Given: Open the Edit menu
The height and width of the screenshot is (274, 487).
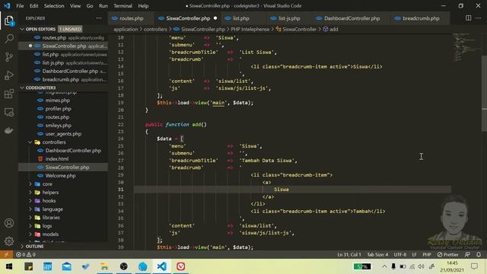Looking at the screenshot, I should pos(33,5).
